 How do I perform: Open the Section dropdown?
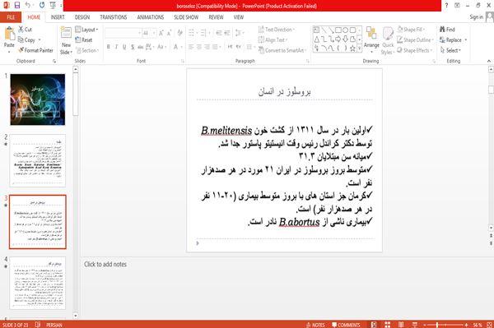pyautogui.click(x=87, y=50)
